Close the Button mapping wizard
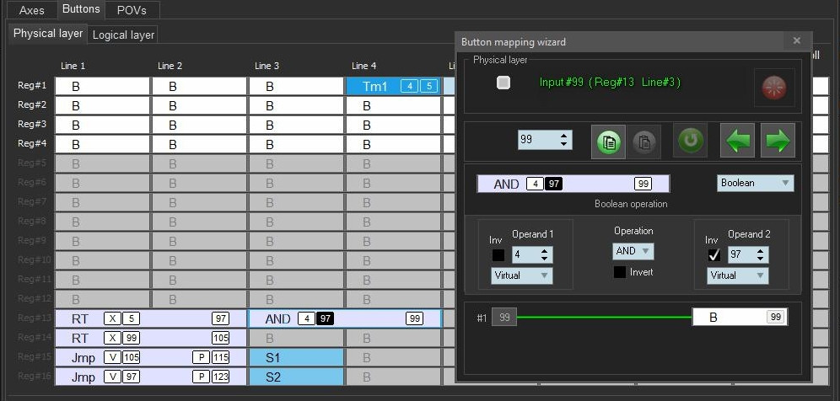Viewport: 840px width, 401px height. point(797,40)
